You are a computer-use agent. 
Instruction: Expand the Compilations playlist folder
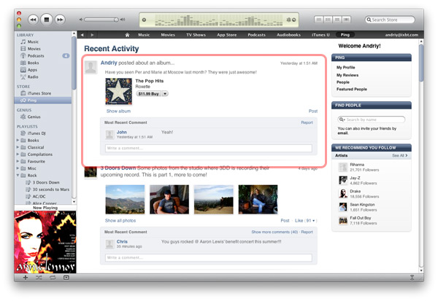[x=18, y=154]
